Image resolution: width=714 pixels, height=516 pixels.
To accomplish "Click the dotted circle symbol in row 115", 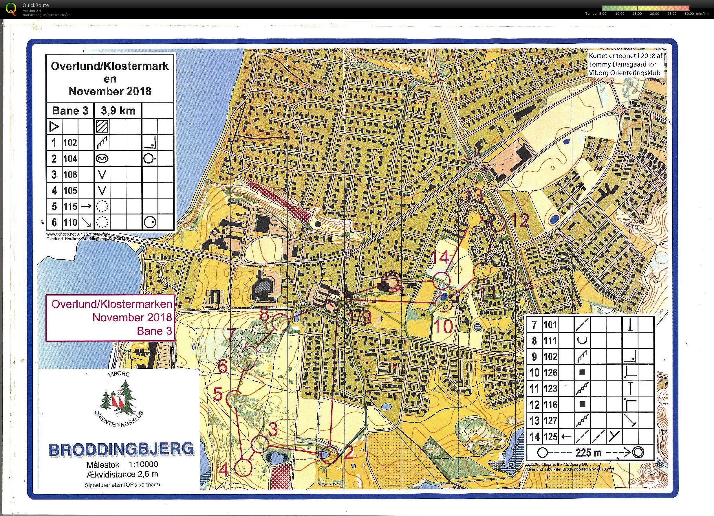I will [102, 206].
